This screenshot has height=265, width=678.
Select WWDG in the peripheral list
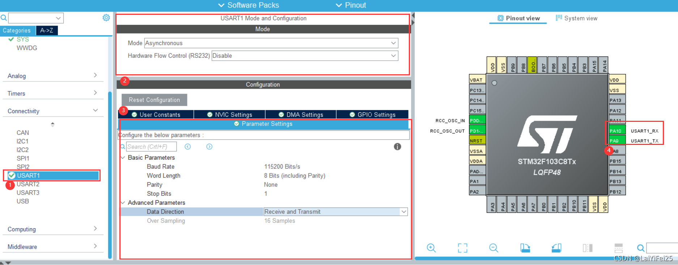coord(27,48)
